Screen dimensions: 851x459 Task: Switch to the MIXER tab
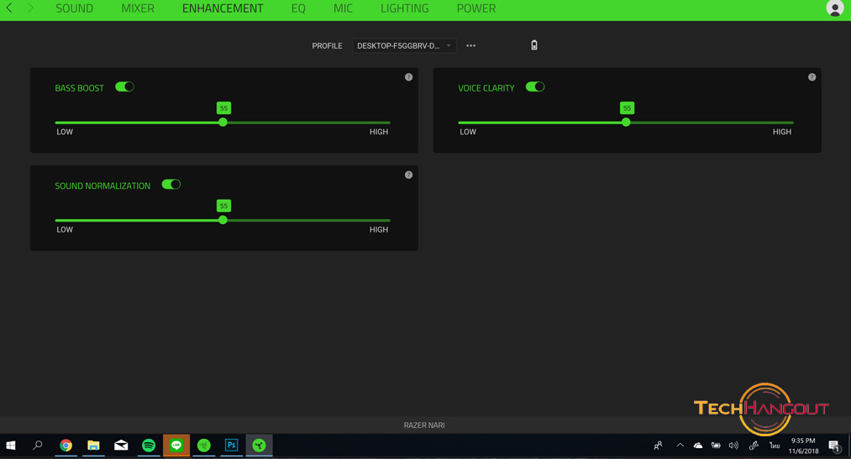[138, 8]
